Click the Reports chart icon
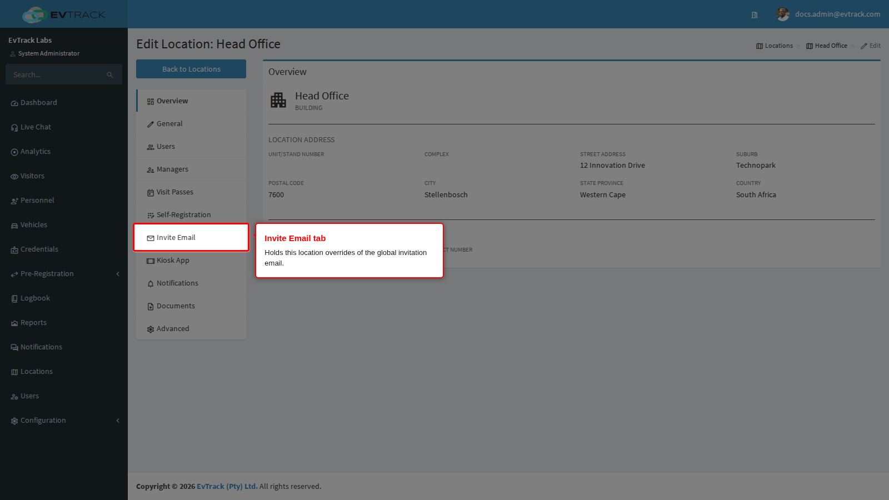 (x=14, y=323)
